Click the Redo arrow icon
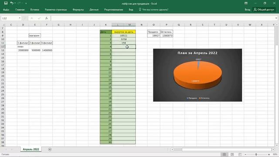The width and height of the screenshot is (279, 157). tap(19, 3)
